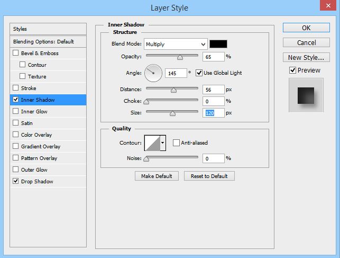The width and height of the screenshot is (340, 258).
Task: Enable the Satin checkbox
Action: point(16,123)
